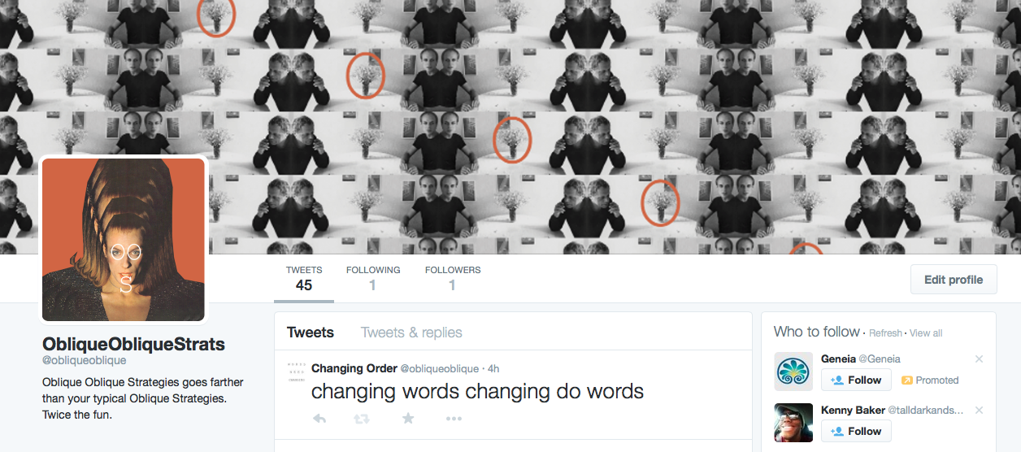Screen dimensions: 1021x452
Task: Reply to the Changing Order tweet
Action: tap(319, 419)
